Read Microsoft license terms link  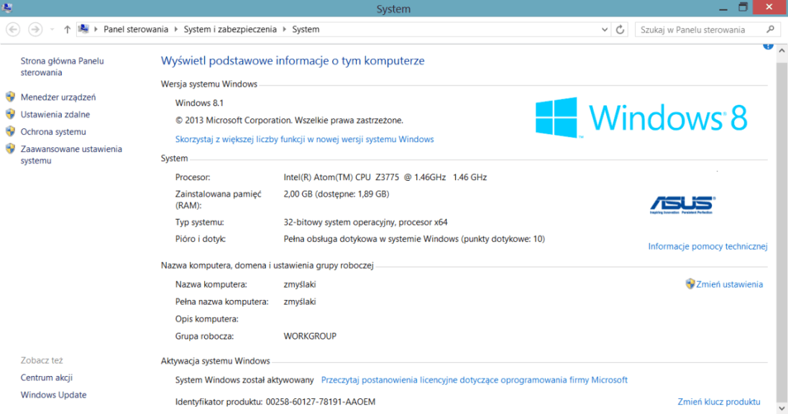[x=474, y=380]
